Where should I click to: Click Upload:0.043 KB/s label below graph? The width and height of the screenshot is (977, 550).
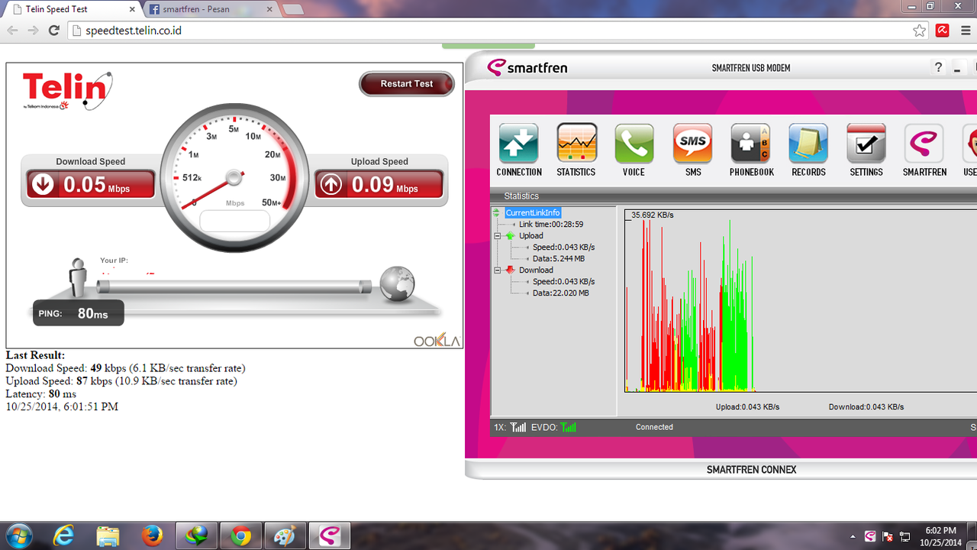click(x=747, y=407)
